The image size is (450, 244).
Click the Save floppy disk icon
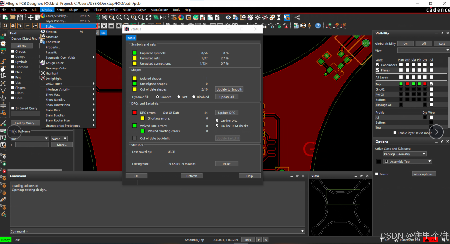pos(20,17)
